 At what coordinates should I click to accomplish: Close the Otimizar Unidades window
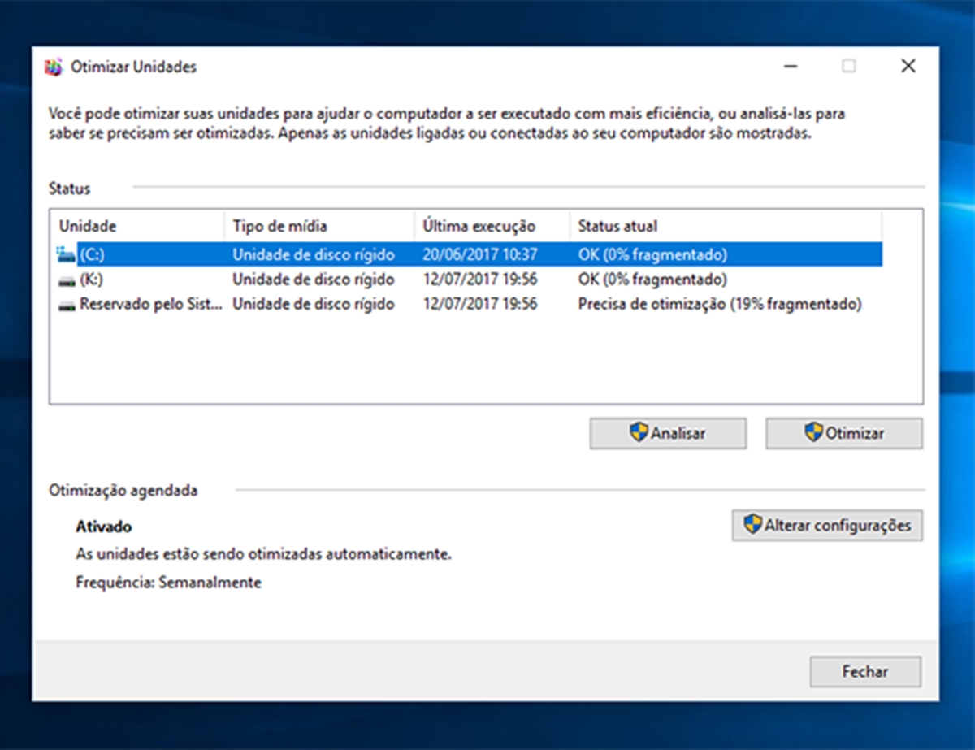click(908, 67)
